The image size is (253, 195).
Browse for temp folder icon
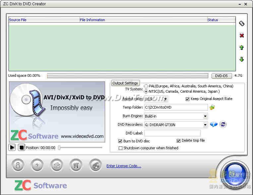pos(212,107)
